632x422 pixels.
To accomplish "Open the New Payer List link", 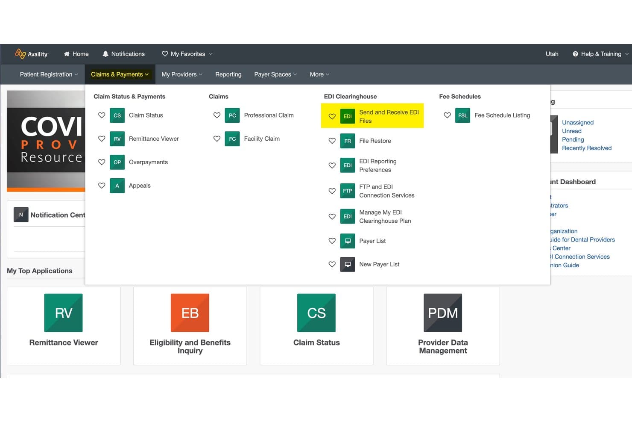I will pos(379,265).
